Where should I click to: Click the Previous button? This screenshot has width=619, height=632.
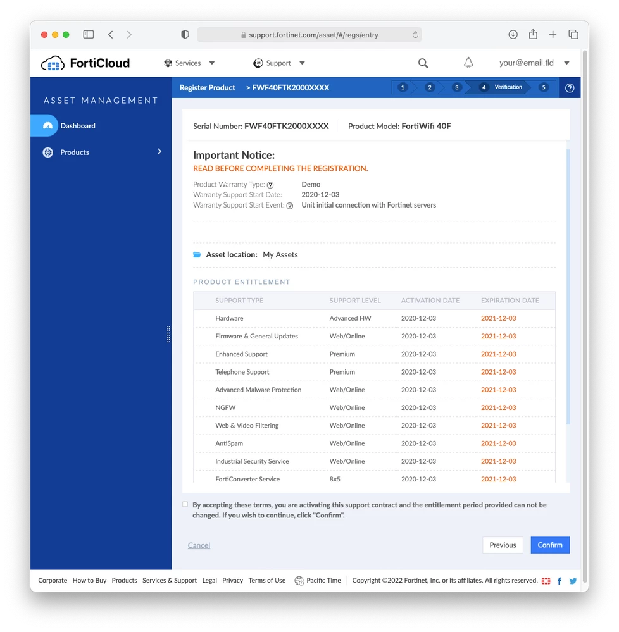[503, 545]
